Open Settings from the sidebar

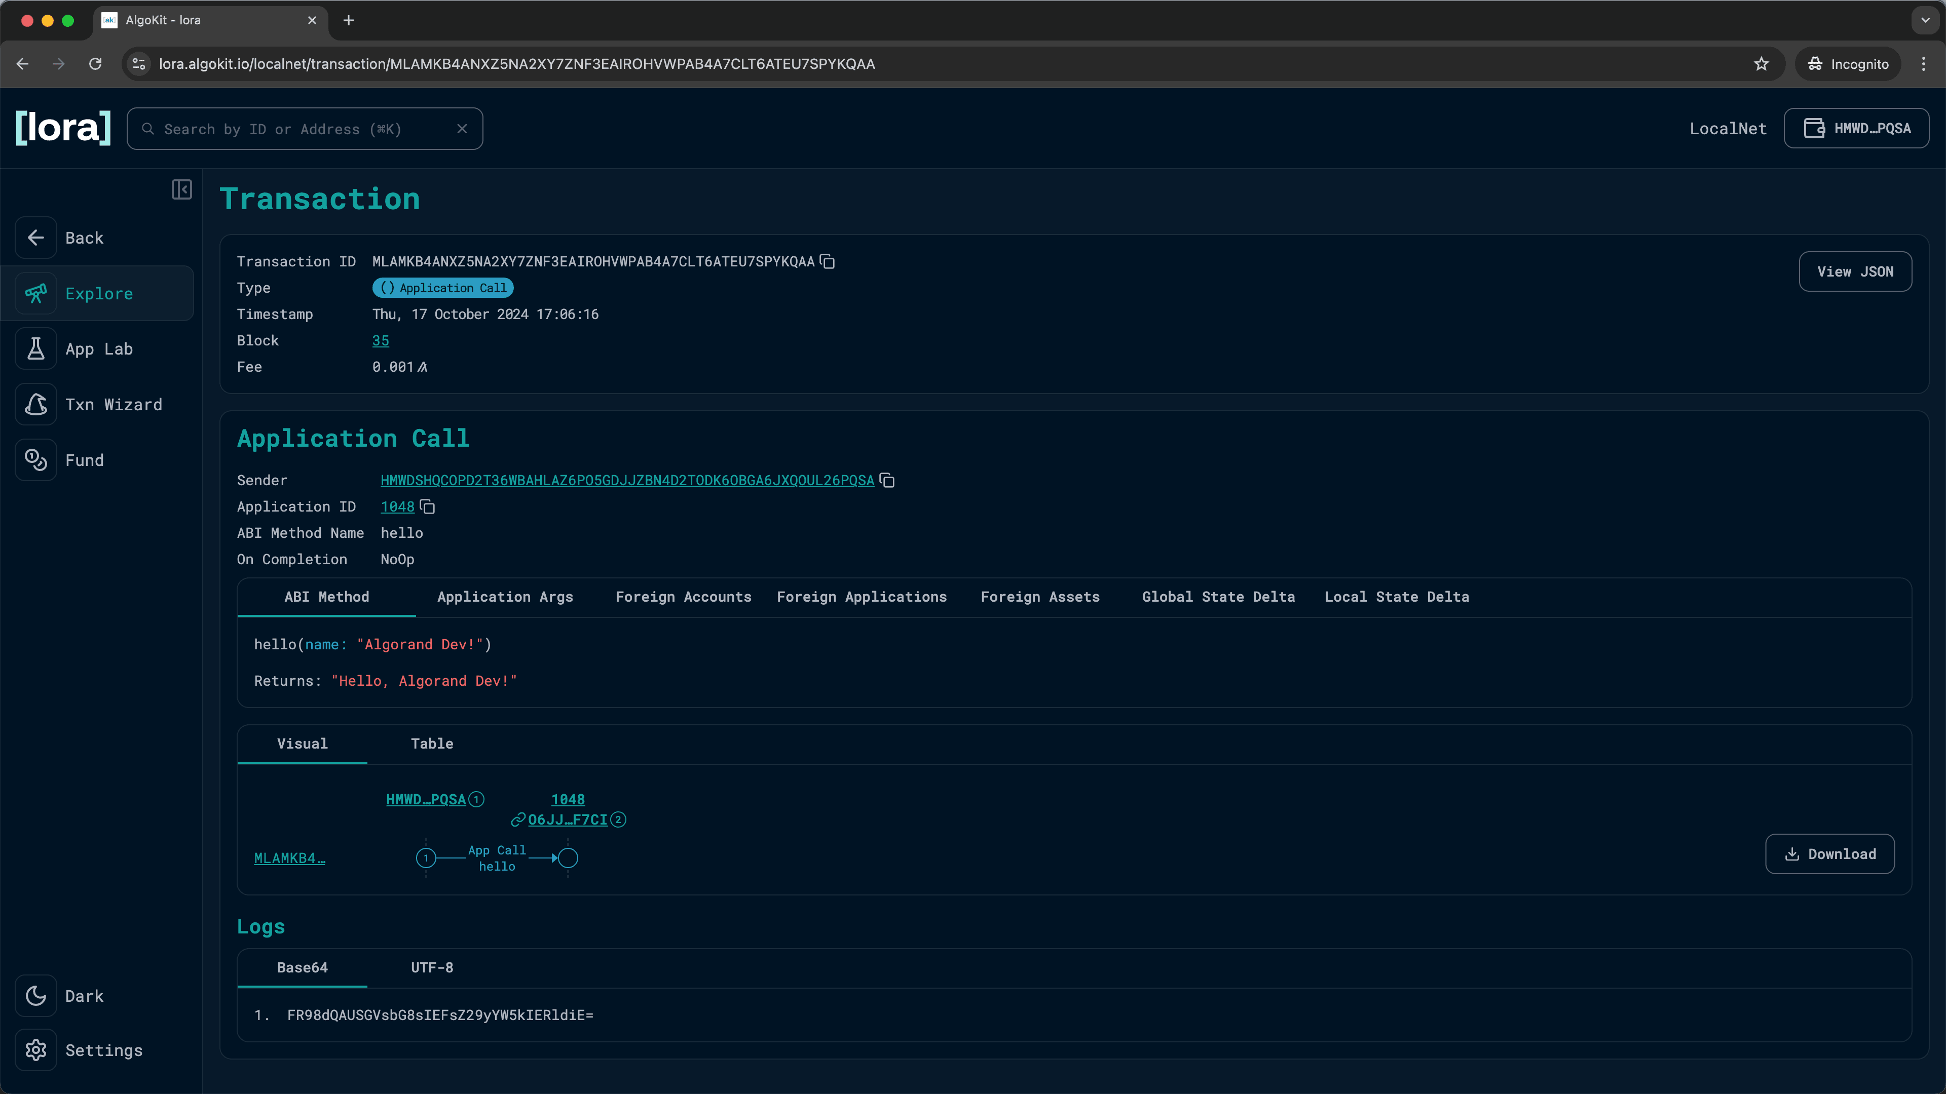coord(103,1050)
